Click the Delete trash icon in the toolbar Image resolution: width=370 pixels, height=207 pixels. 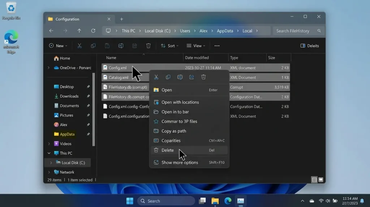[x=149, y=46]
